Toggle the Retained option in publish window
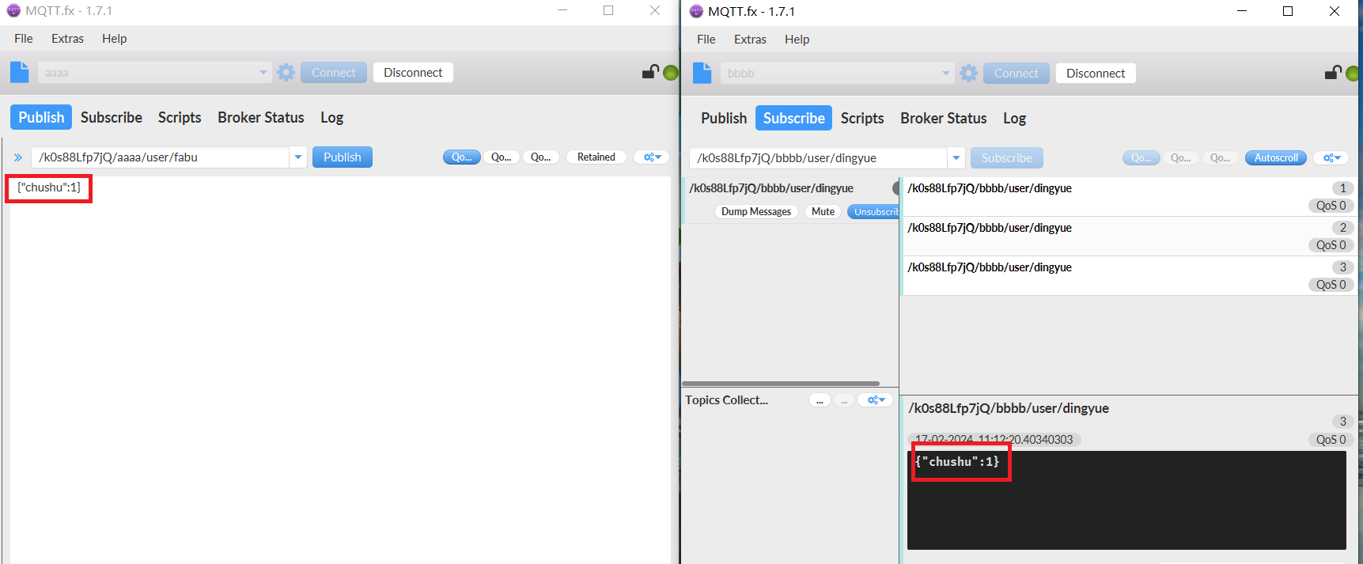1363x564 pixels. point(596,157)
